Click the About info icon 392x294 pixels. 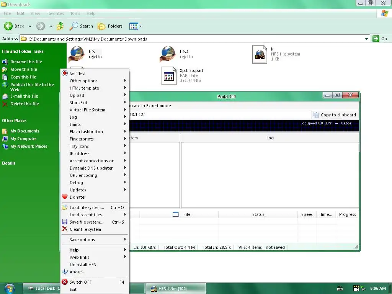click(x=65, y=271)
